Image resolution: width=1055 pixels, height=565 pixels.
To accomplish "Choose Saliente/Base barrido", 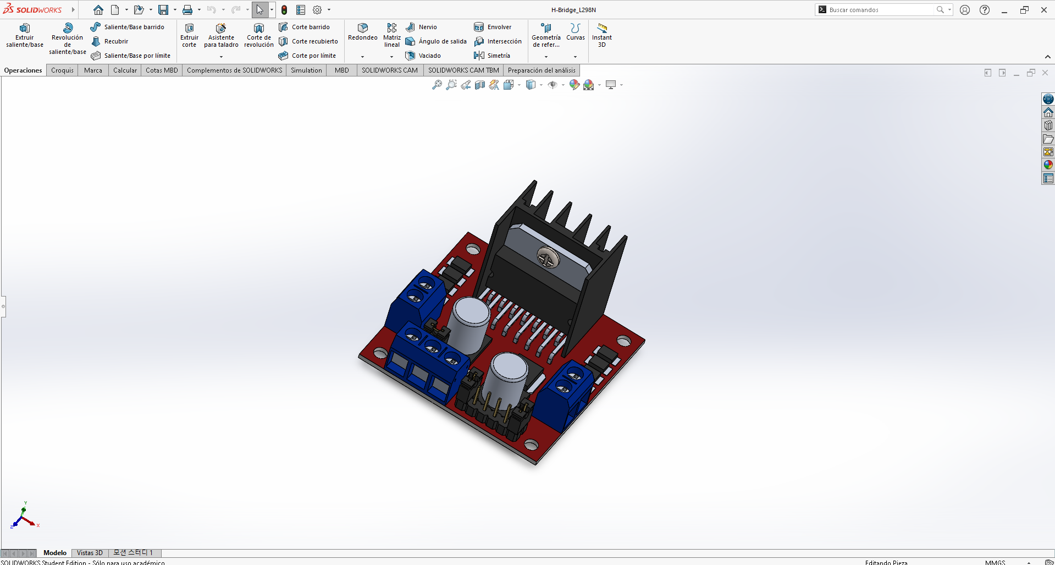I will [x=128, y=27].
